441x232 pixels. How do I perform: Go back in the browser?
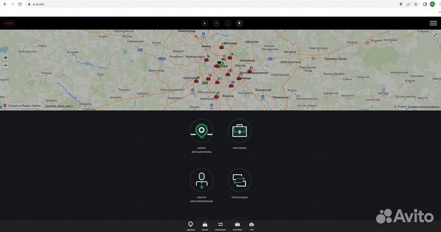coord(5,4)
